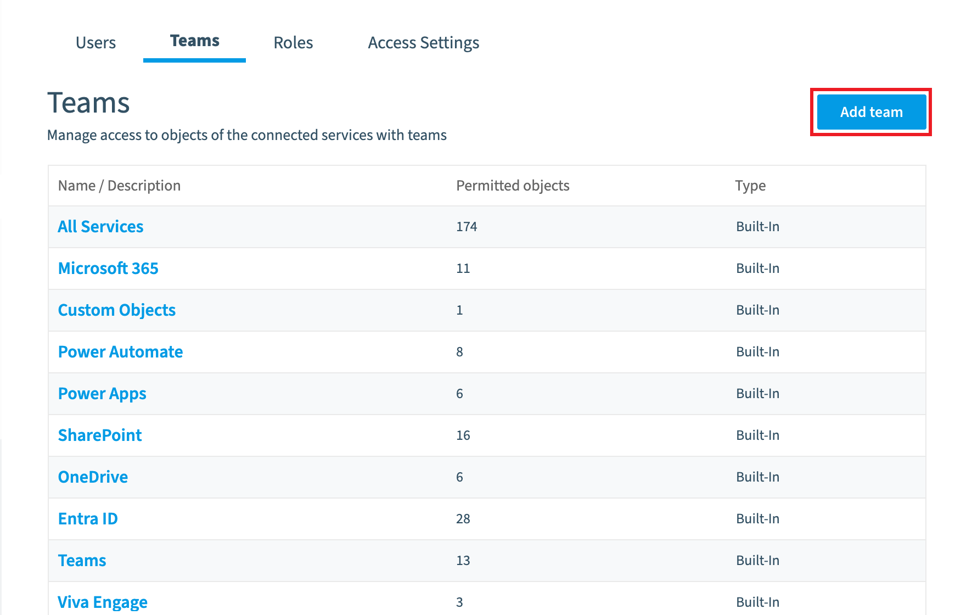Open the Microsoft 365 team
The height and width of the screenshot is (615, 955).
point(108,269)
